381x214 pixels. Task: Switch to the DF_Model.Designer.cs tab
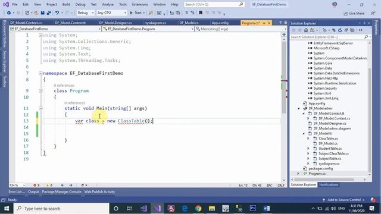115,23
